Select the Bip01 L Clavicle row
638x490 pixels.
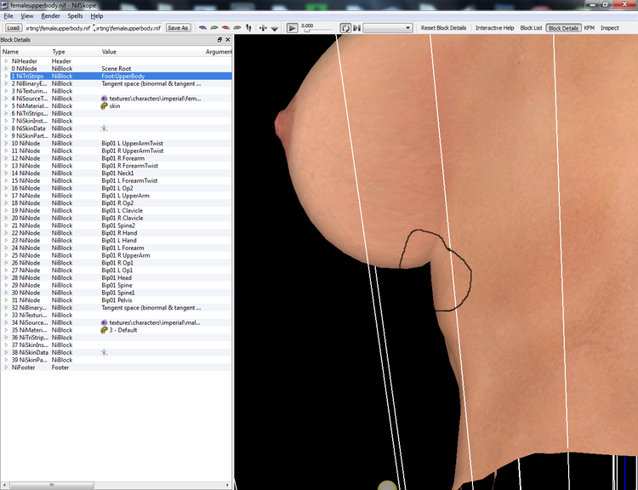coord(117,210)
